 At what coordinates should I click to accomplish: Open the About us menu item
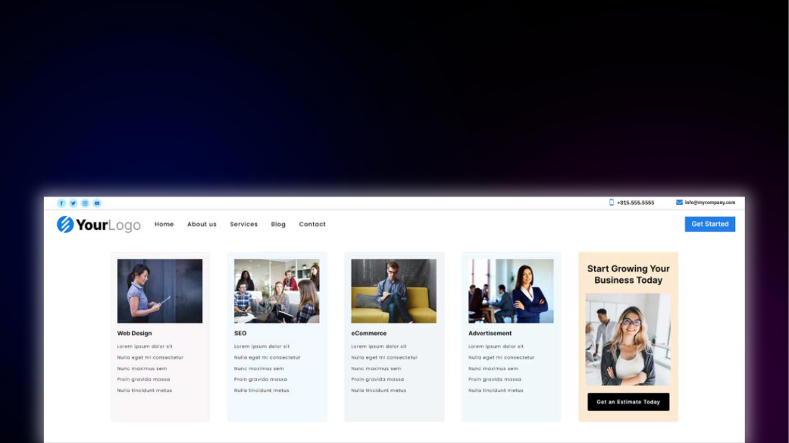pyautogui.click(x=202, y=224)
